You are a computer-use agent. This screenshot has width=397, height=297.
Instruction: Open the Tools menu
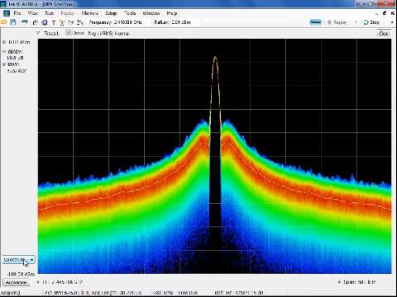click(130, 13)
